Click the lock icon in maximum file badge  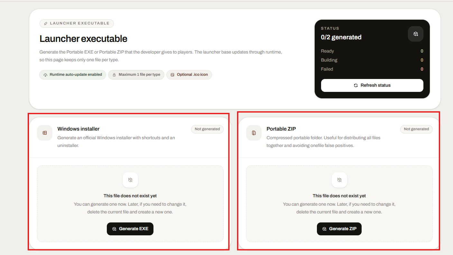pos(114,75)
